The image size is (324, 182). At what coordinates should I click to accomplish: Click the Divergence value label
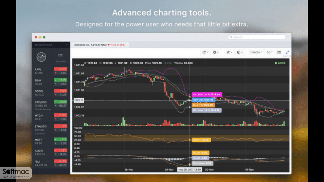click(202, 163)
